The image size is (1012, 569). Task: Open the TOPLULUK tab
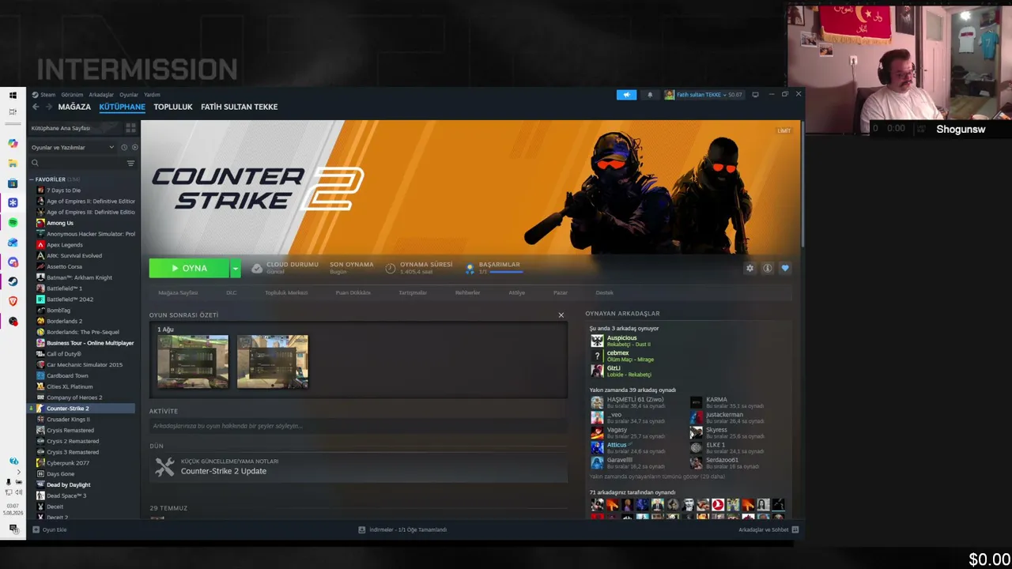point(173,107)
